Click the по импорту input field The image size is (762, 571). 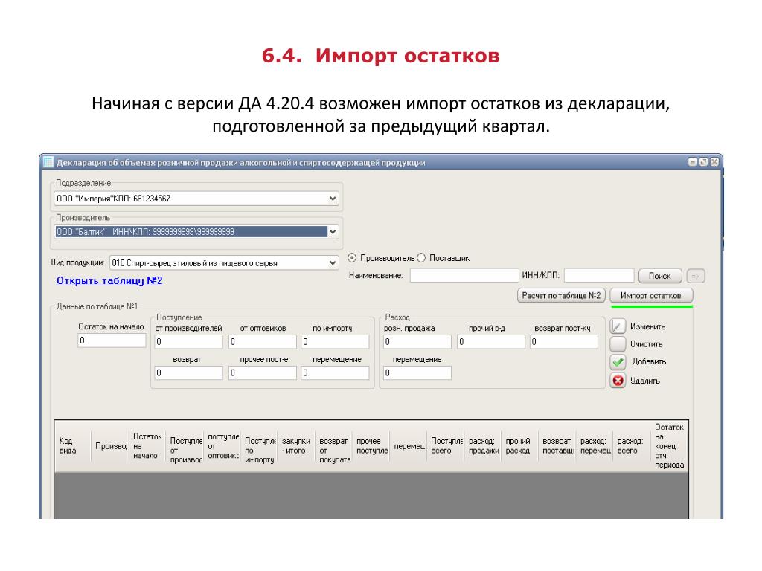[x=336, y=342]
